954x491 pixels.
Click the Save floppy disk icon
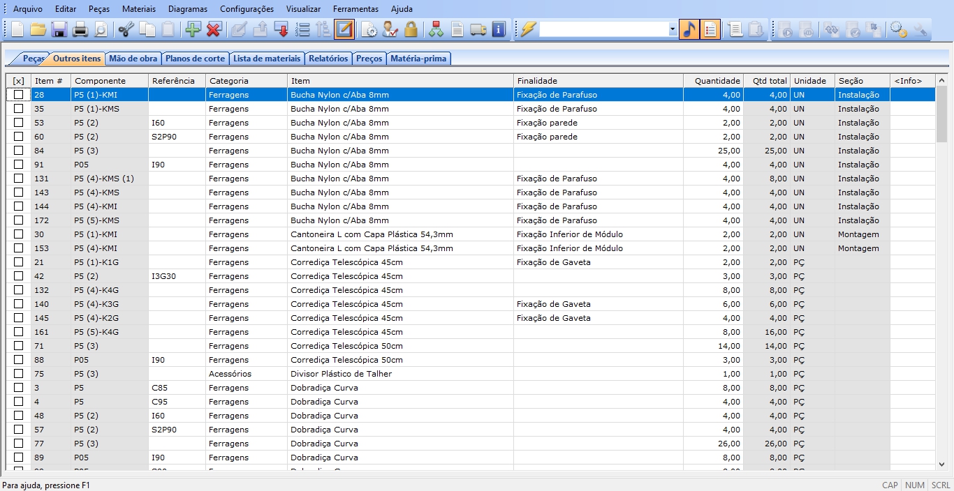pyautogui.click(x=59, y=29)
